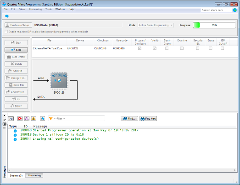Open the Mode dropdown showing Active Serial Programming
Screen dimensions: 240x185
156,25
